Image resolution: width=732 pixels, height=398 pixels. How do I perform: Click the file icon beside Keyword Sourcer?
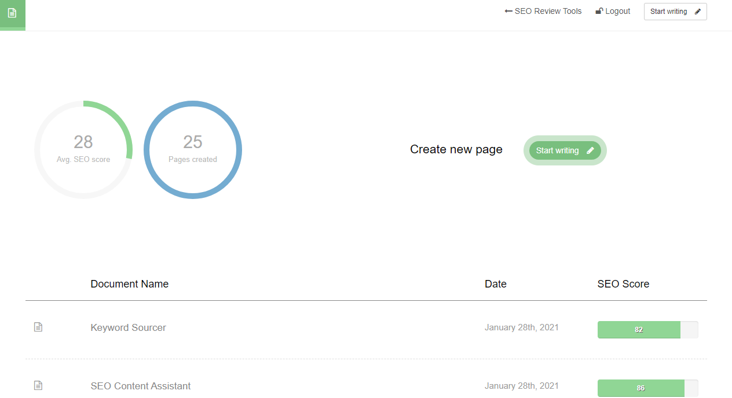pyautogui.click(x=38, y=326)
